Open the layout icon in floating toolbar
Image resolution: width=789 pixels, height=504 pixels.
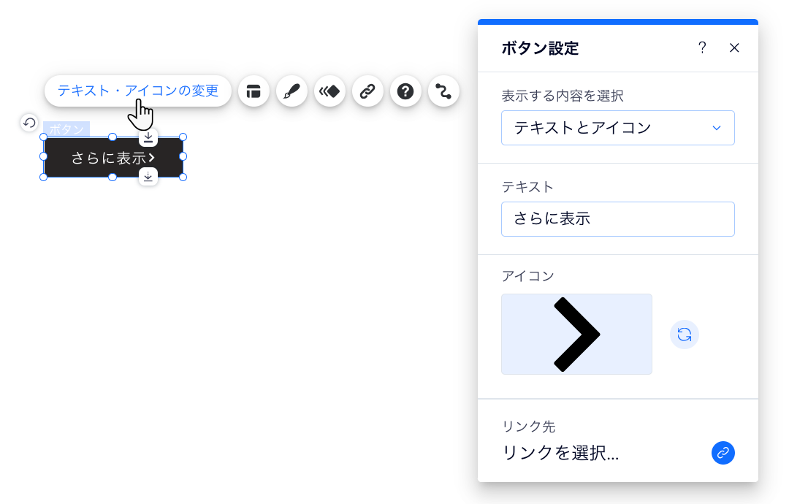(254, 91)
